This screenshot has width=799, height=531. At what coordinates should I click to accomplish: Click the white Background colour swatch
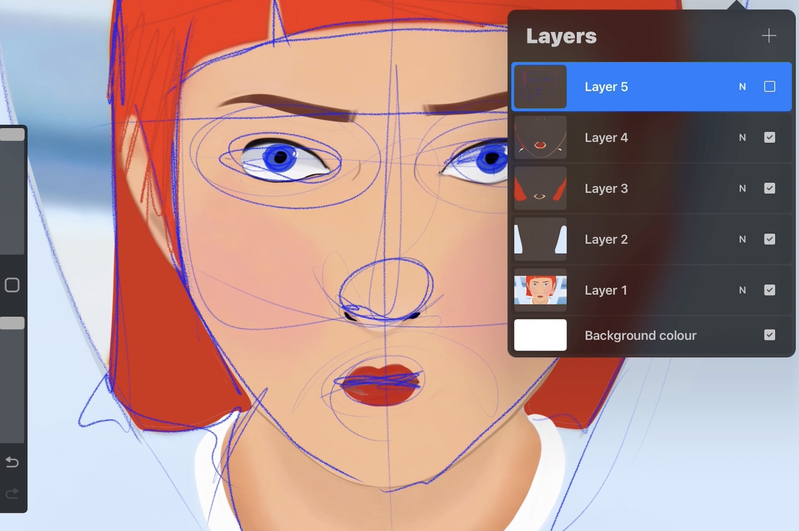(x=540, y=335)
